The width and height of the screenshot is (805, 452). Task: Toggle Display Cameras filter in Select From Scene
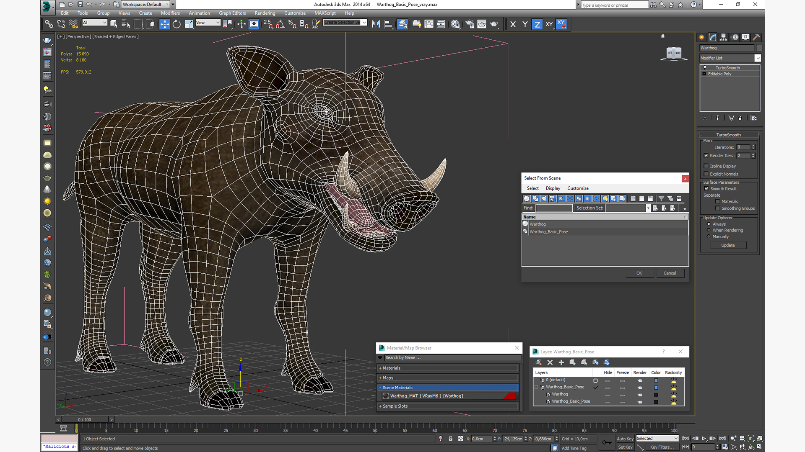553,199
